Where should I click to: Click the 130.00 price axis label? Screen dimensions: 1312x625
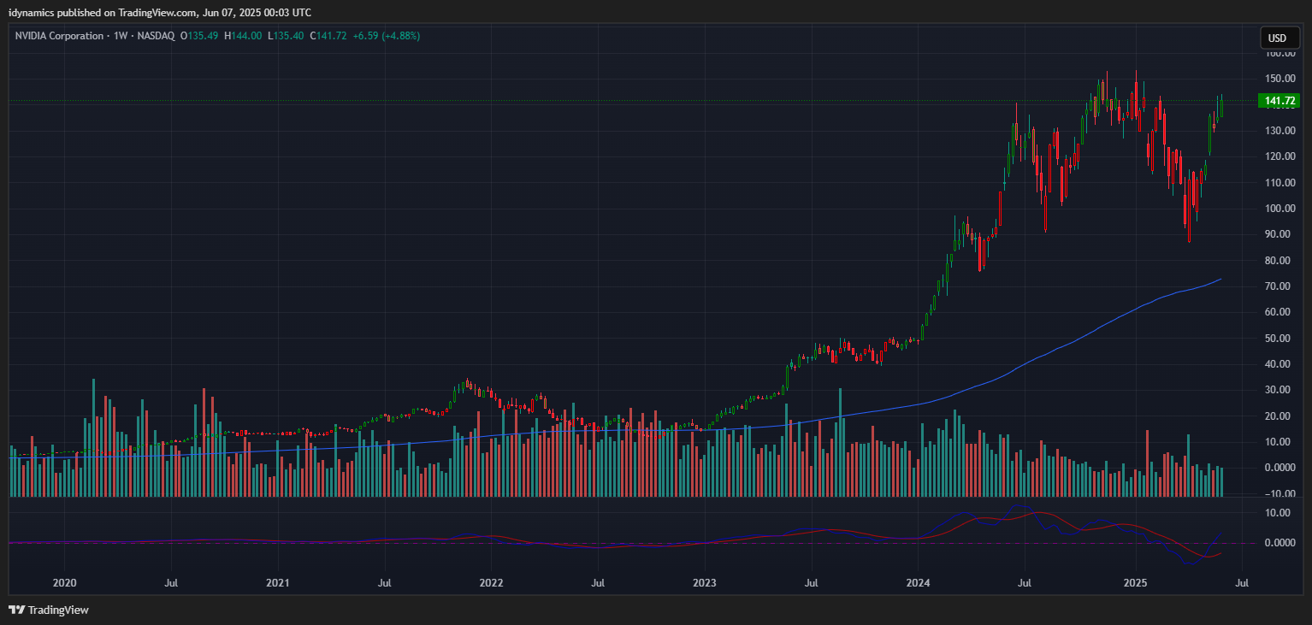pos(1280,131)
